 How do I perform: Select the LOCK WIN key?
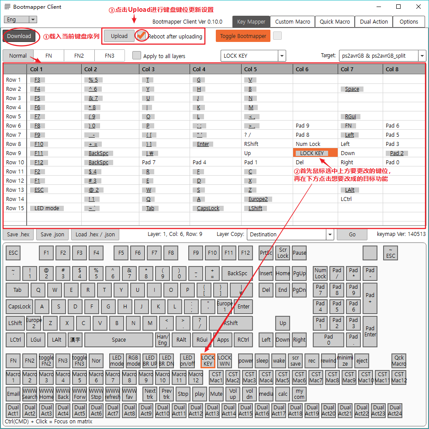(x=224, y=360)
